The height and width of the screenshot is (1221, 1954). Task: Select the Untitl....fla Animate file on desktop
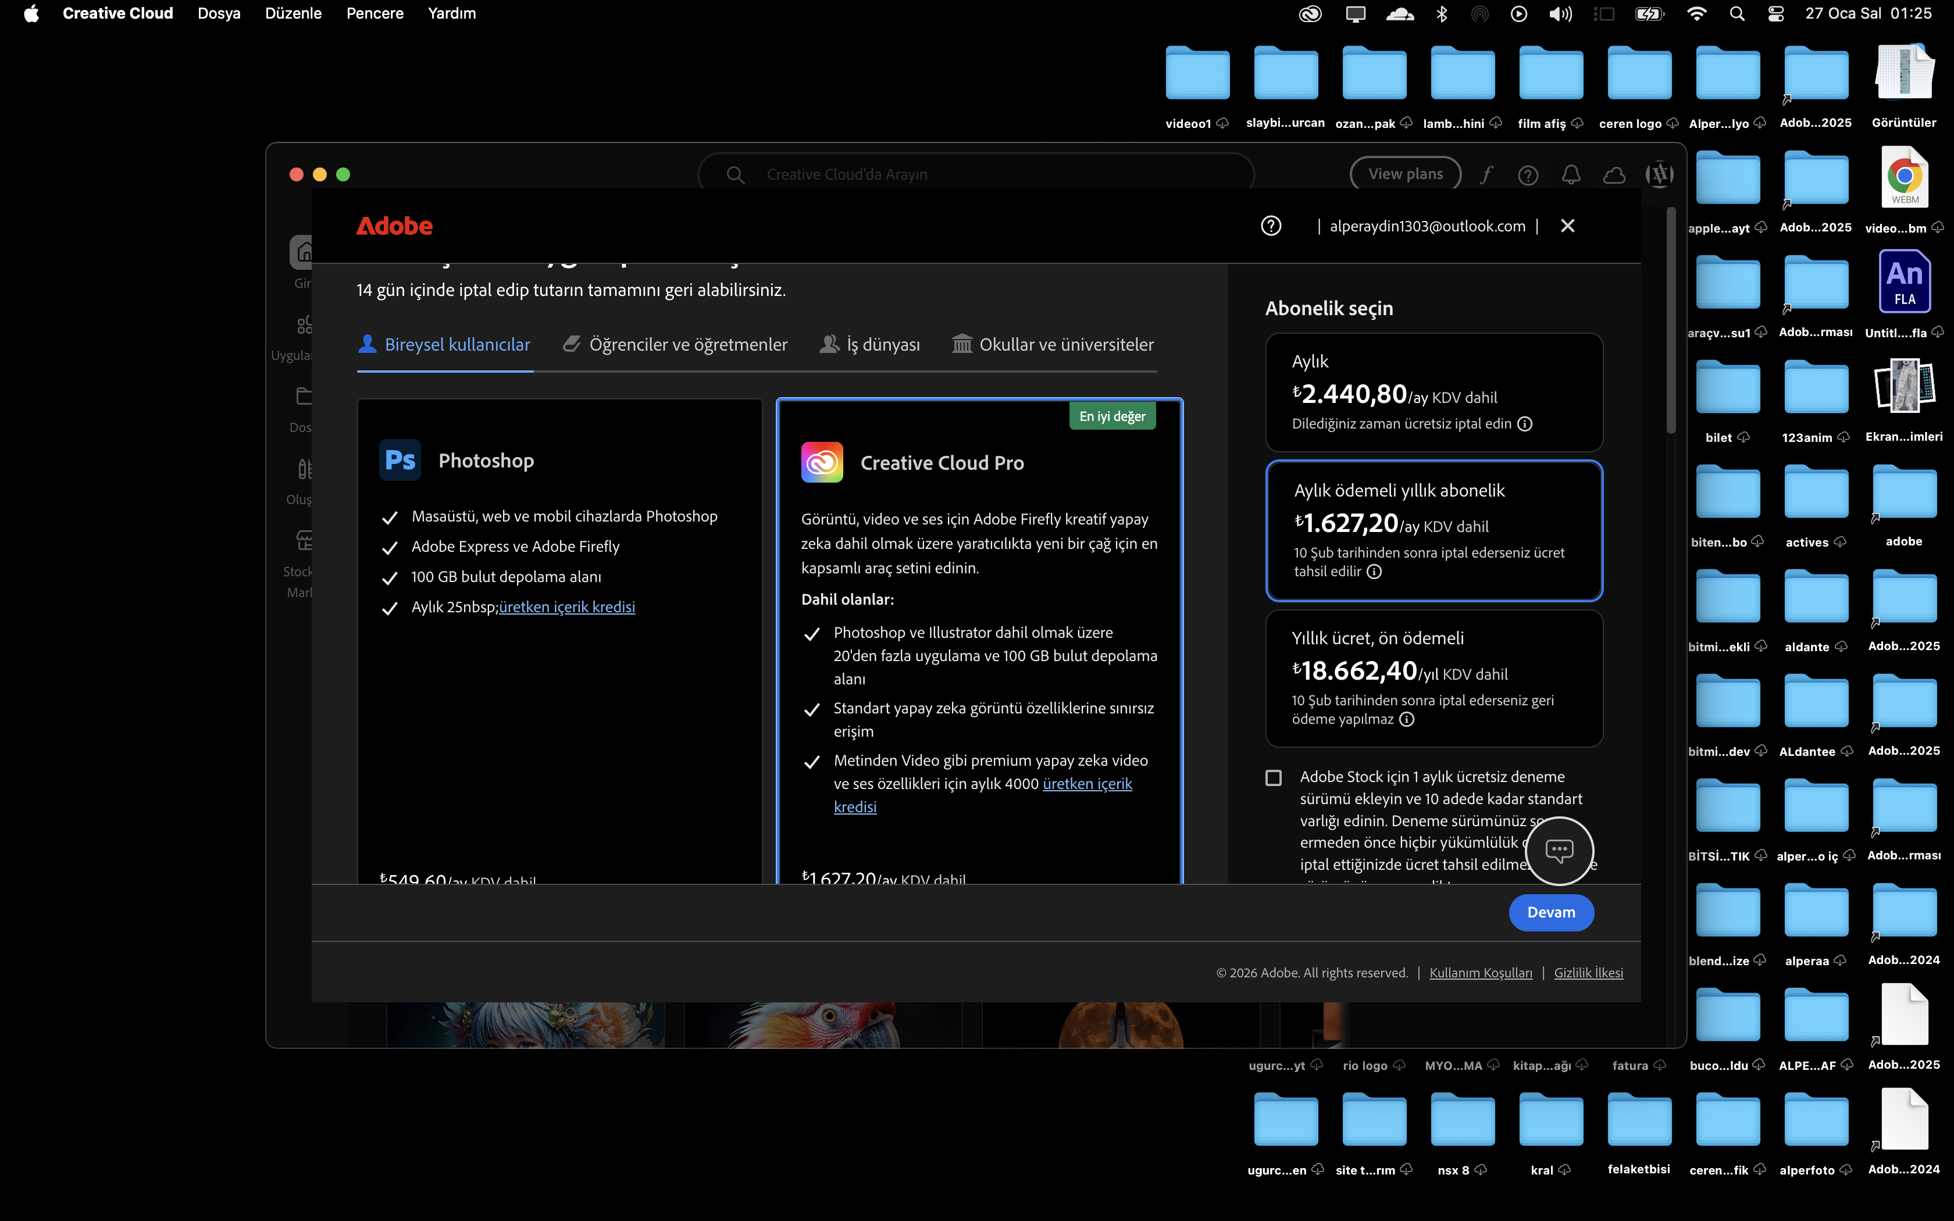click(x=1904, y=282)
